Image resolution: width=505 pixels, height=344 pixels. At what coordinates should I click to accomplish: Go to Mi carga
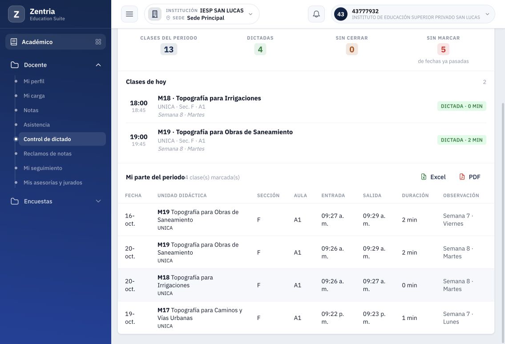click(x=34, y=96)
